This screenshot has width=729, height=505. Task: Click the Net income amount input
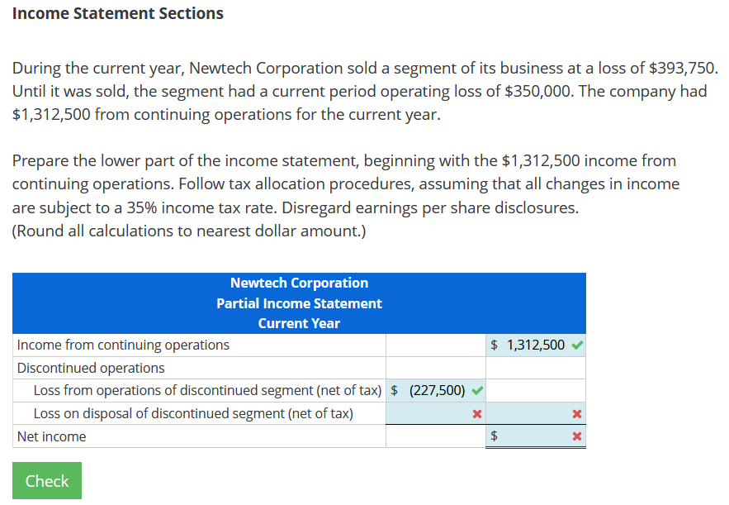pos(537,436)
